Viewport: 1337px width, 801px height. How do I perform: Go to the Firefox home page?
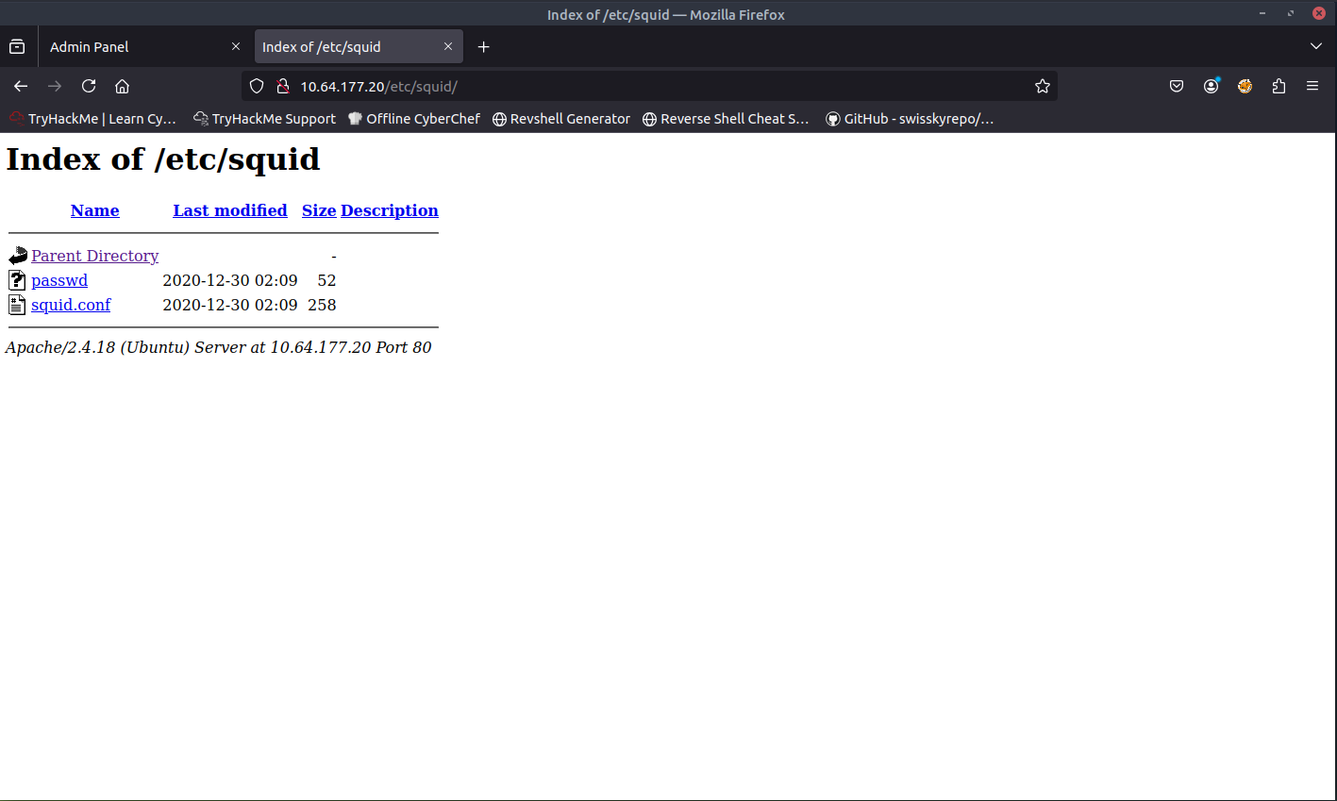(122, 86)
